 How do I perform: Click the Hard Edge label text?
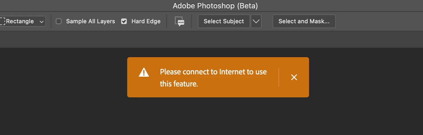tap(146, 21)
